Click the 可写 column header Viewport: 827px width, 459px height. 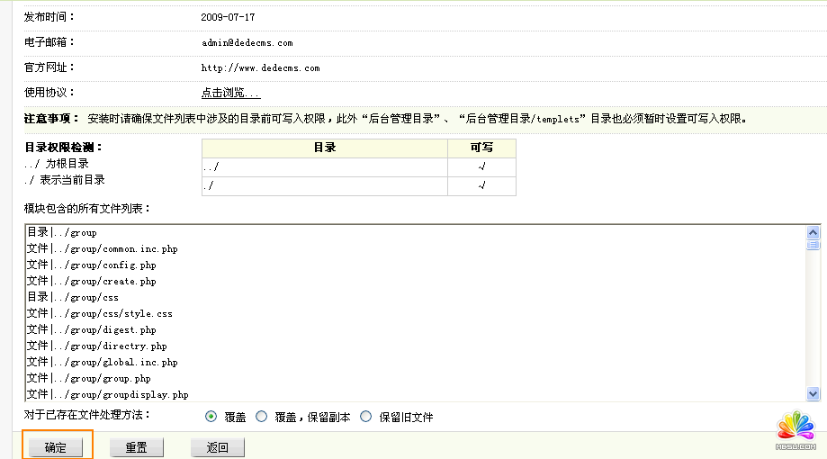481,148
